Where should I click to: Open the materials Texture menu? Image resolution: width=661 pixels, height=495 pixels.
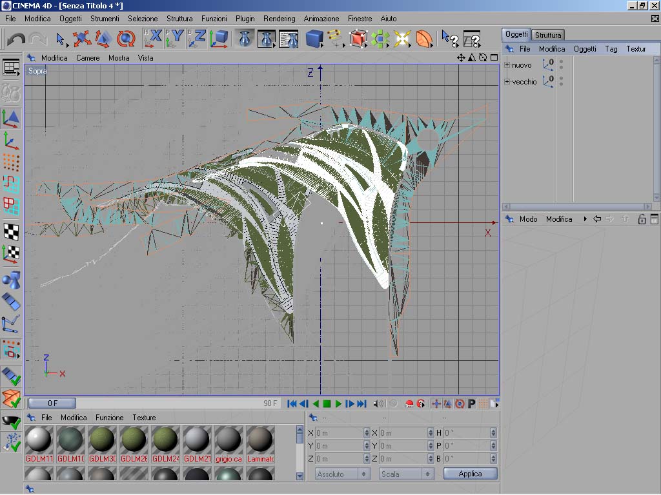point(144,418)
